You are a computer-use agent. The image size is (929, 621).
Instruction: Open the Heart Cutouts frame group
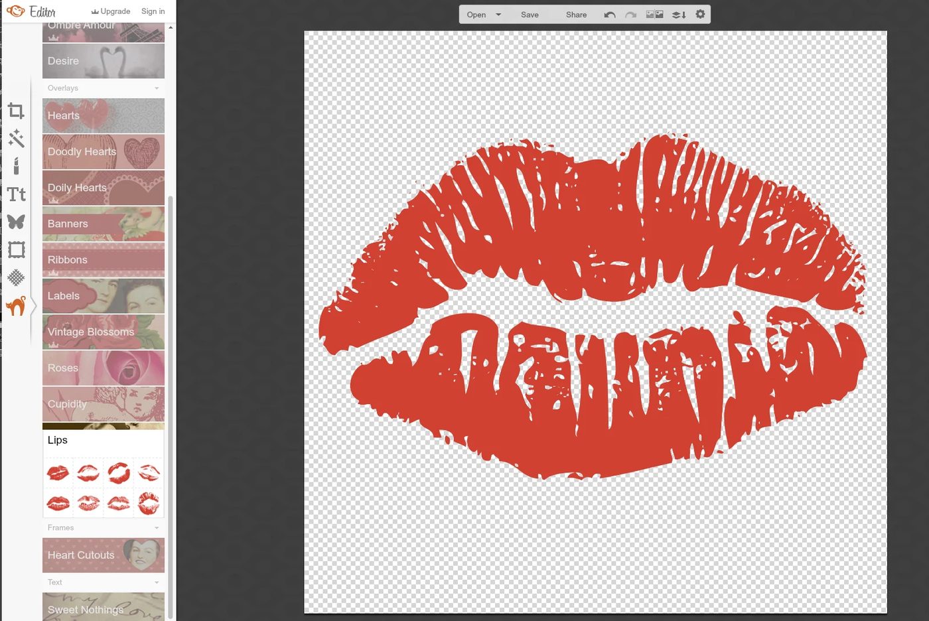coord(104,555)
